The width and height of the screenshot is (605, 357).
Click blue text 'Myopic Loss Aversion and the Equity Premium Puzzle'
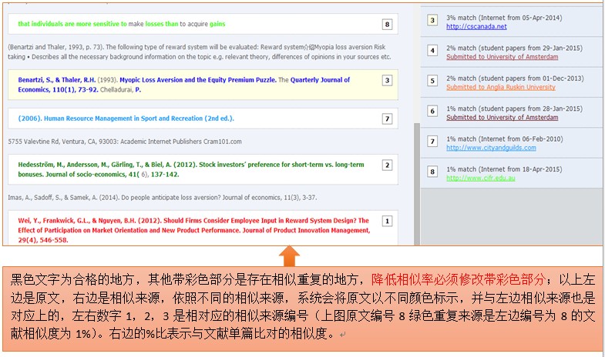(x=197, y=80)
